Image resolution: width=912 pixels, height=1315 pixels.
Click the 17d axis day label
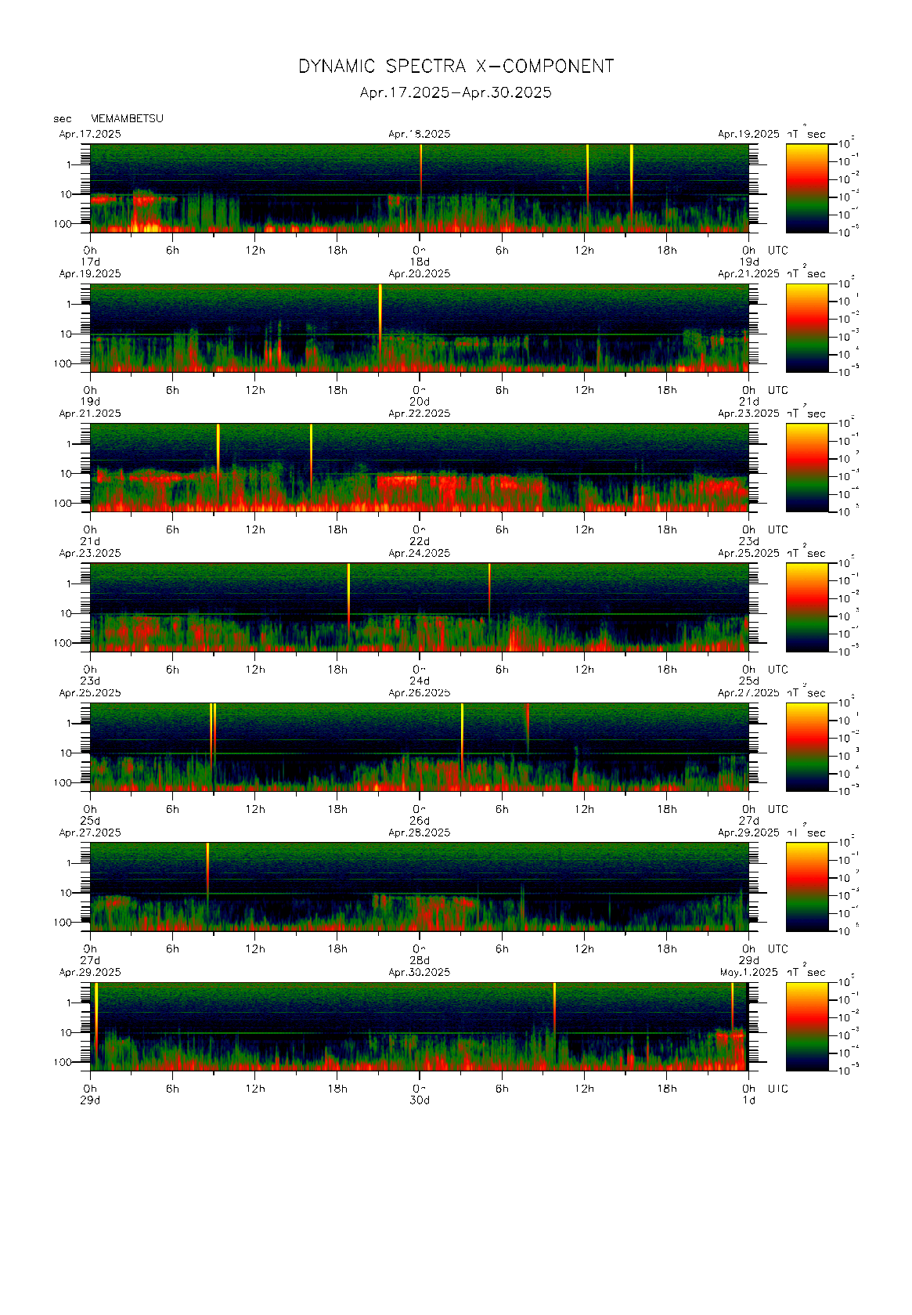click(91, 262)
